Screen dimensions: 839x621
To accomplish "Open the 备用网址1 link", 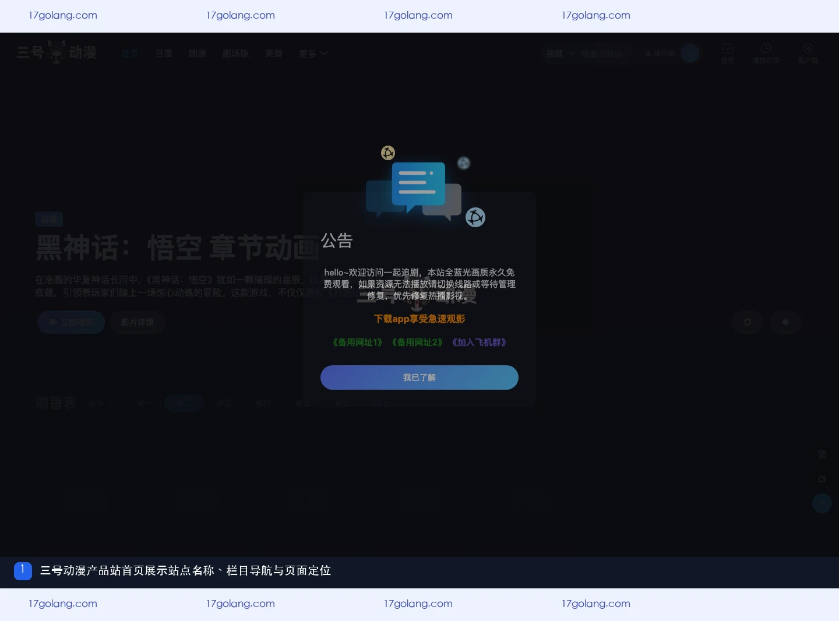I will [x=357, y=343].
